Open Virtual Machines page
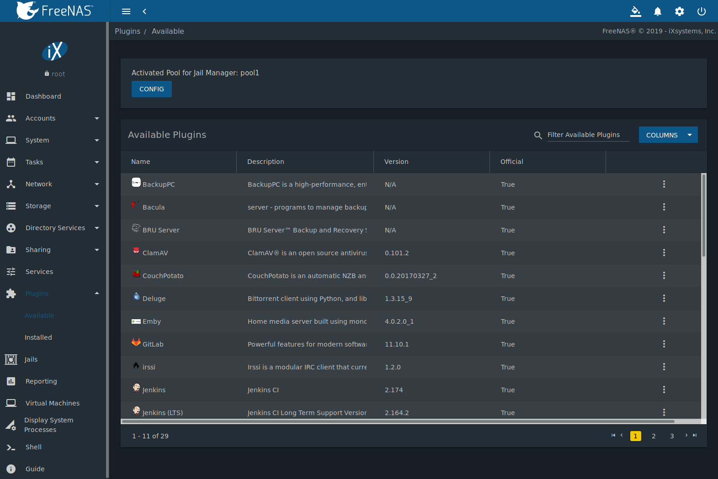 click(53, 403)
